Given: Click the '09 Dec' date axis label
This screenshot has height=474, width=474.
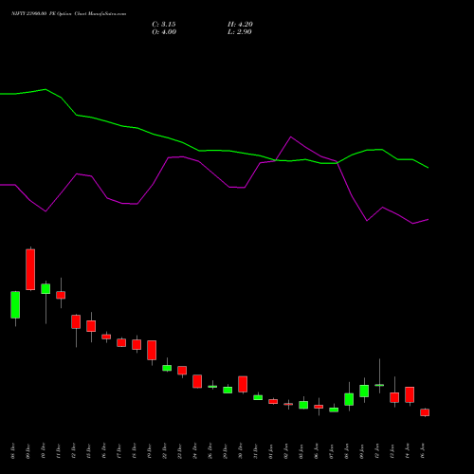Looking at the screenshot, I should (x=28, y=451).
